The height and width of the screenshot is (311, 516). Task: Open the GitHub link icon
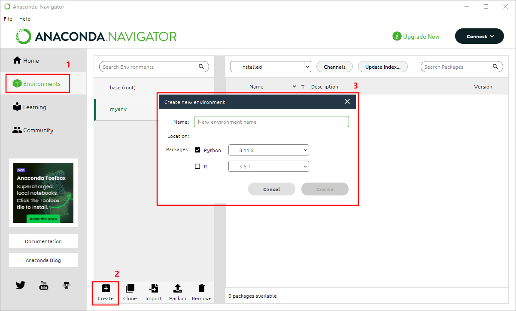click(67, 285)
